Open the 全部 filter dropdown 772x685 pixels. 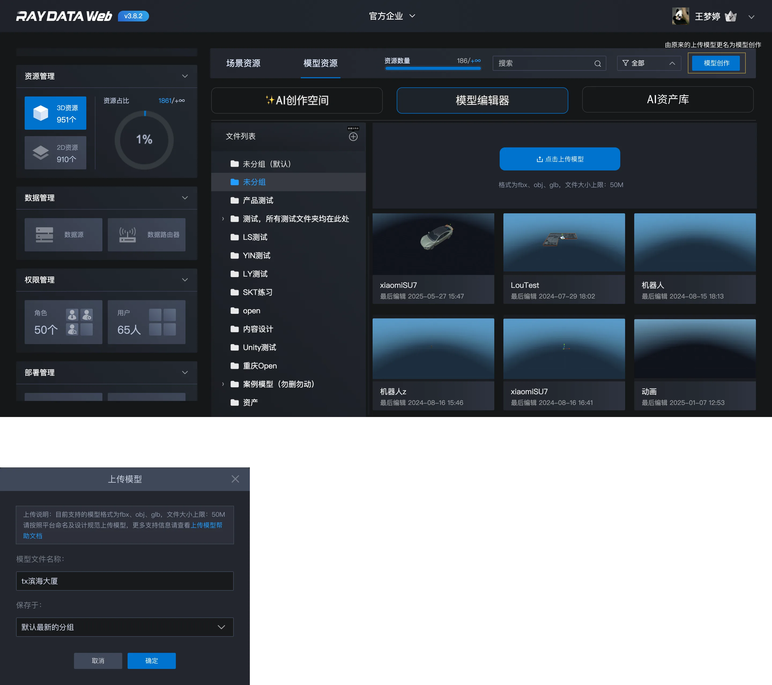coord(649,64)
